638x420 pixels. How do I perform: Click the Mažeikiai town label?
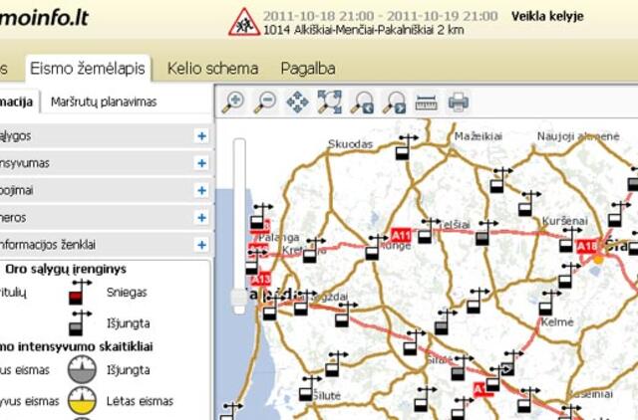(478, 136)
